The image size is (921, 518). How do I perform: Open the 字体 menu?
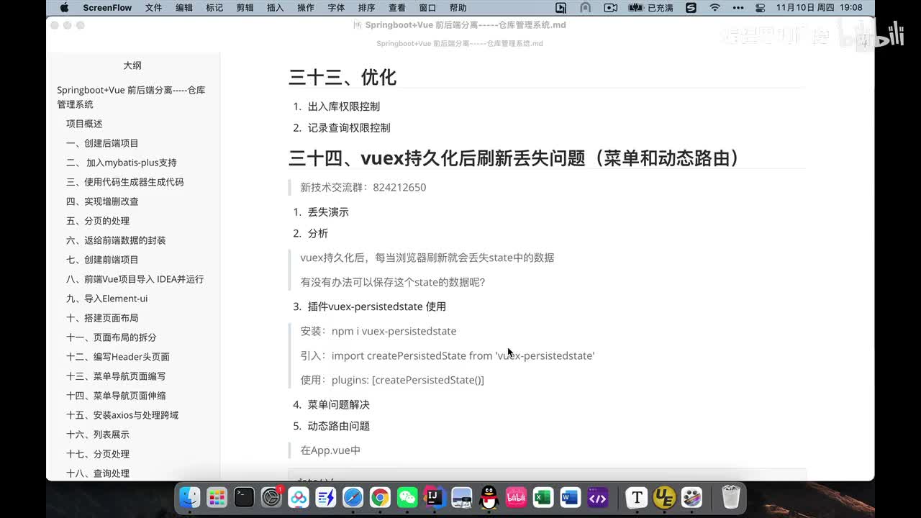(x=336, y=8)
